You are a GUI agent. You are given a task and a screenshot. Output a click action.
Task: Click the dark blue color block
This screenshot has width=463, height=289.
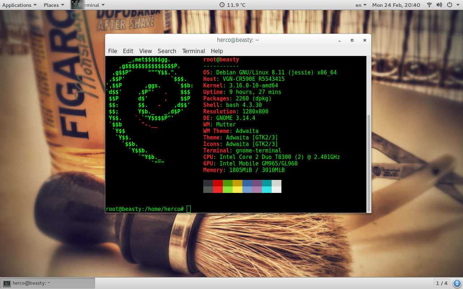[x=247, y=183]
